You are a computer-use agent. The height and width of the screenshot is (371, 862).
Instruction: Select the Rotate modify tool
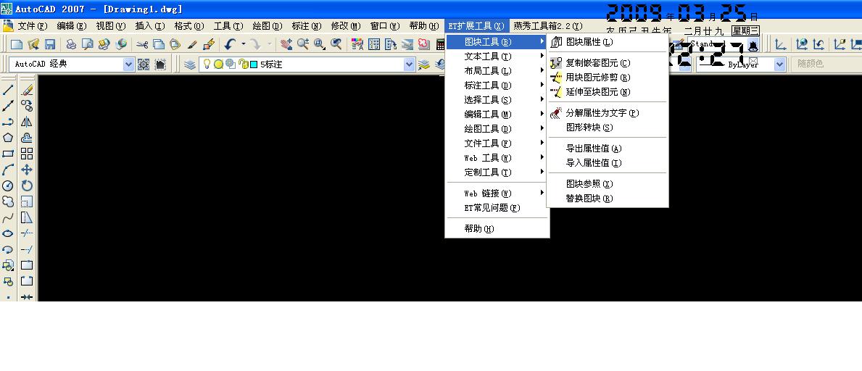coord(26,185)
